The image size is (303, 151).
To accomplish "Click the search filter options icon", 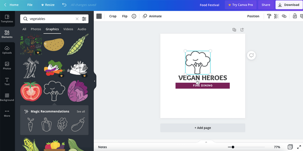I will pos(84,19).
